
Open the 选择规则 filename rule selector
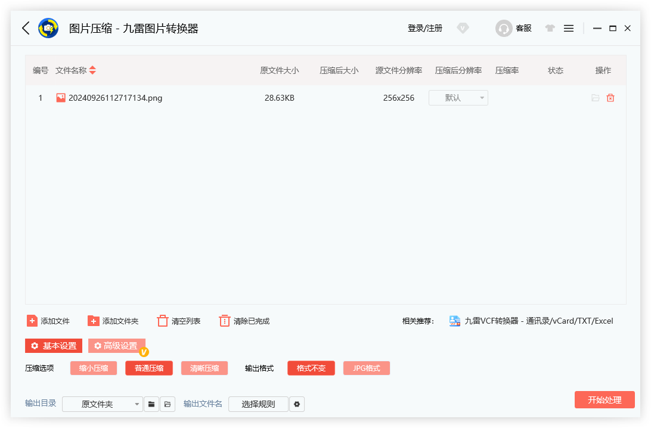258,404
